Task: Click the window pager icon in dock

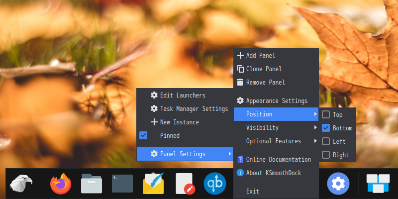Action: tap(378, 184)
